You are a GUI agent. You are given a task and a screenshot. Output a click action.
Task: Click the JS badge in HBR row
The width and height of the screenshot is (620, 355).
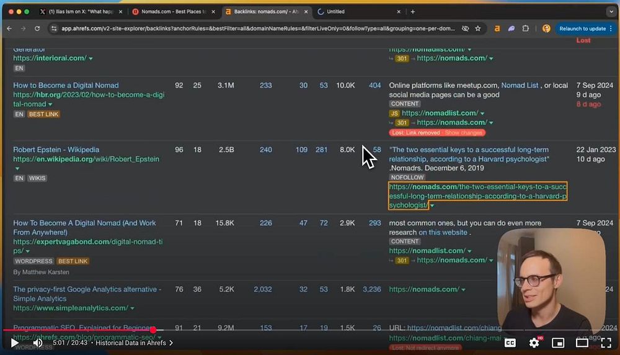(394, 113)
